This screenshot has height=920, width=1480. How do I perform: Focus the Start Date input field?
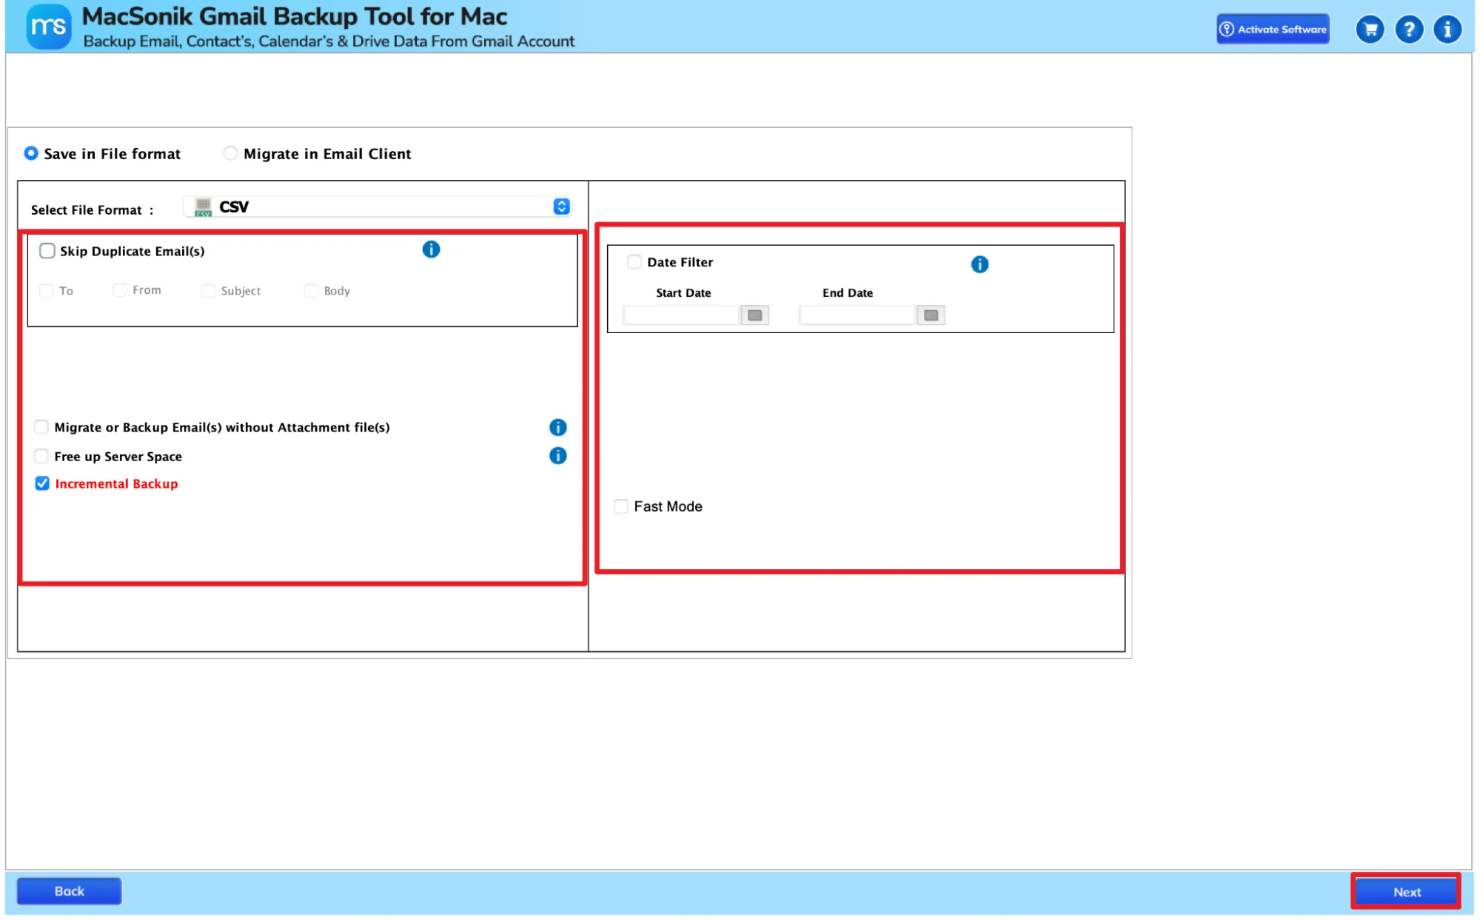681,315
